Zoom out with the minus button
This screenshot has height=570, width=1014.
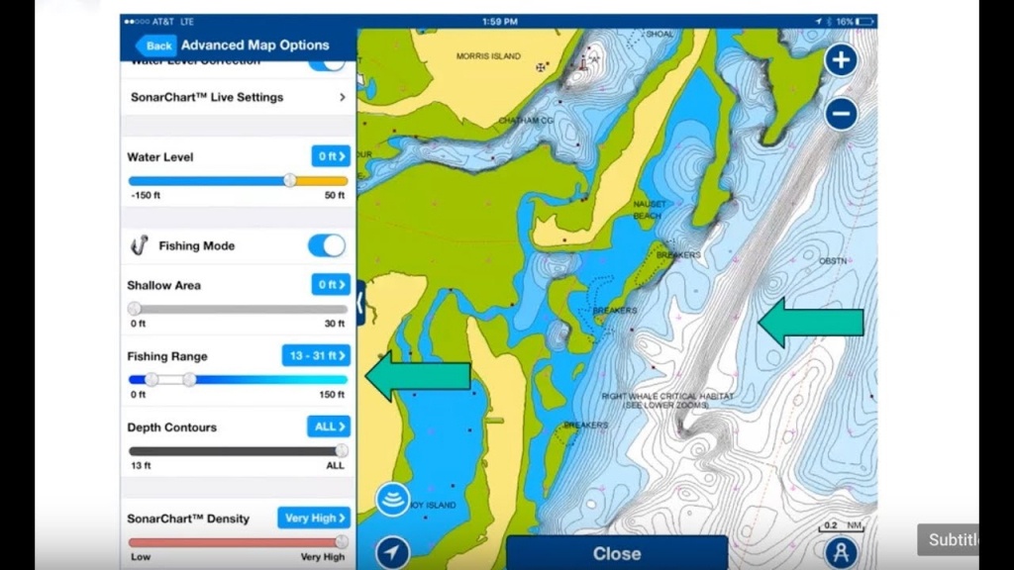pyautogui.click(x=841, y=114)
